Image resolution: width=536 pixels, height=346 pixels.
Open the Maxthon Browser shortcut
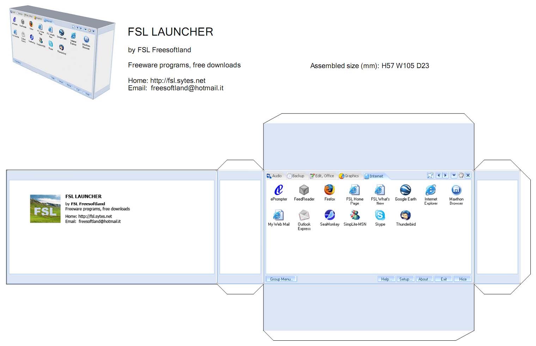pos(456,190)
